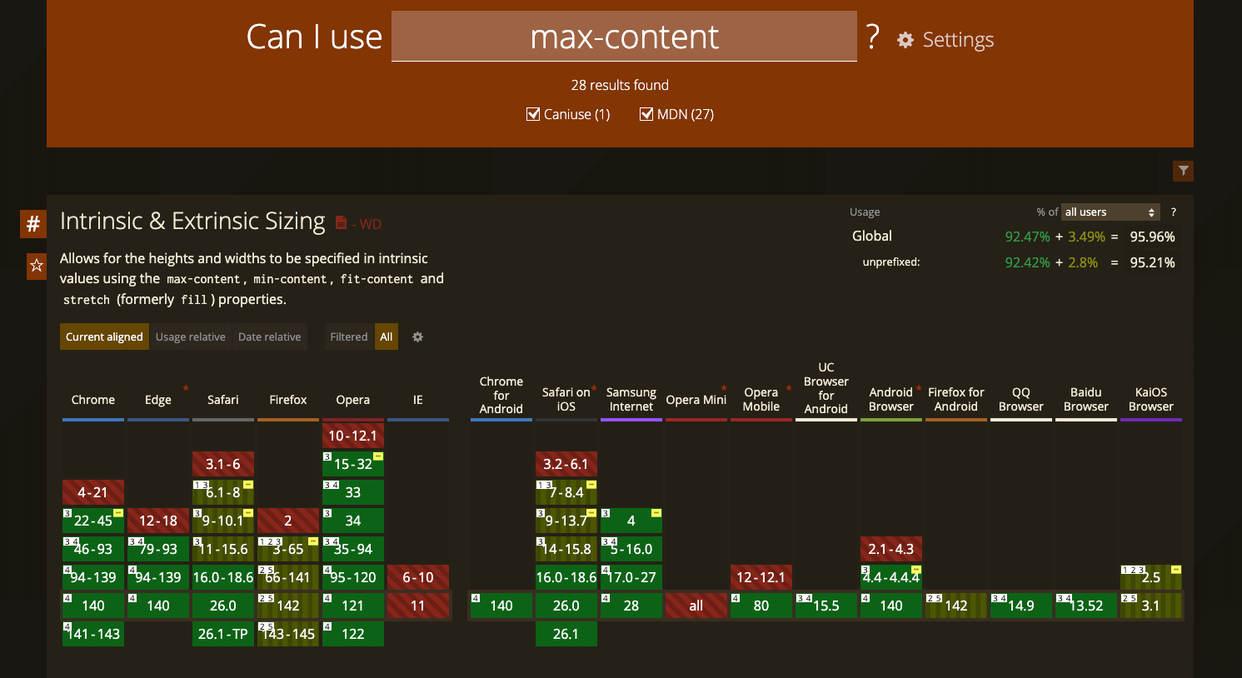Switch to Date relative tab

click(269, 337)
